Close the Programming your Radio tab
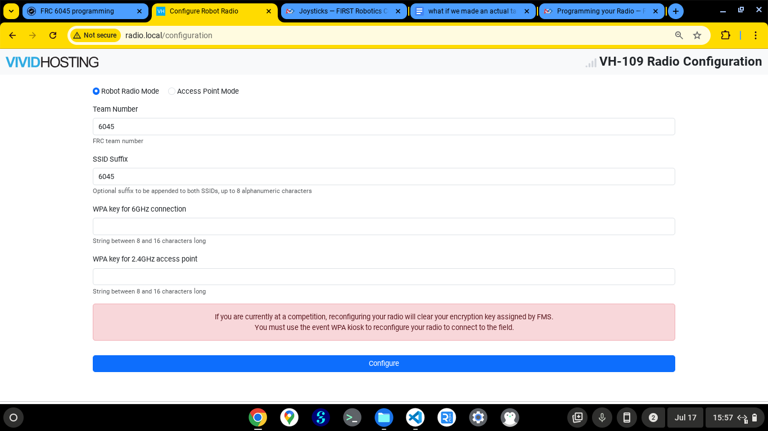 pyautogui.click(x=656, y=11)
